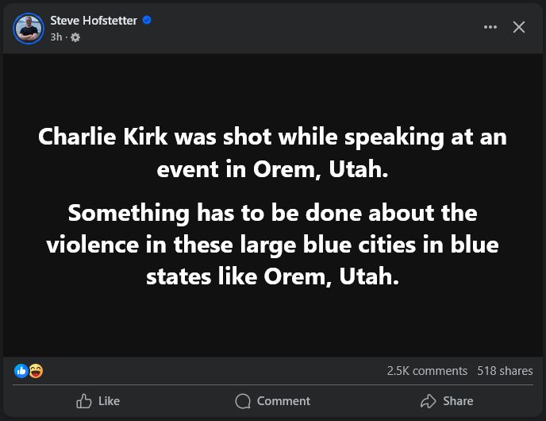Open the three-dots post options menu
The image size is (546, 421).
(x=490, y=27)
